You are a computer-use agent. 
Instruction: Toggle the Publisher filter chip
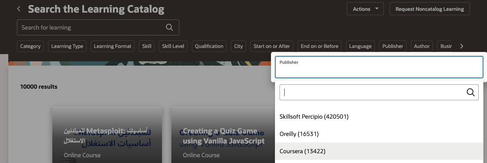[x=393, y=46]
